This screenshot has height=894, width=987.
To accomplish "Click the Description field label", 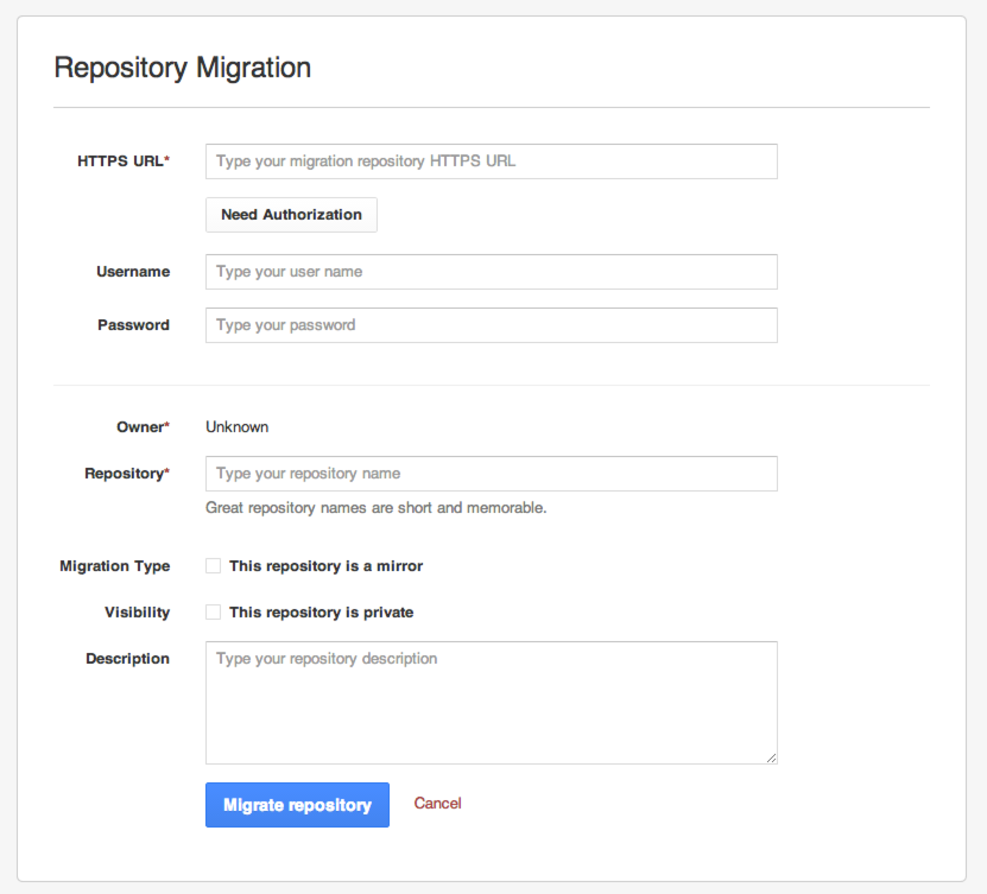I will tap(128, 658).
